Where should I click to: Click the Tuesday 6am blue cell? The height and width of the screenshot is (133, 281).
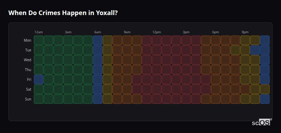point(98,50)
